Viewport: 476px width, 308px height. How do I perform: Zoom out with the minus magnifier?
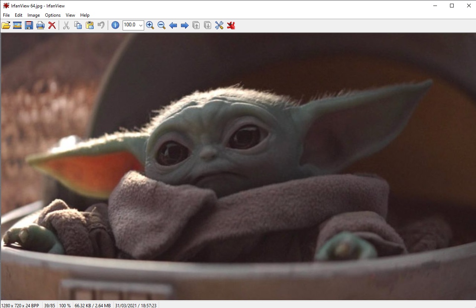coord(162,25)
